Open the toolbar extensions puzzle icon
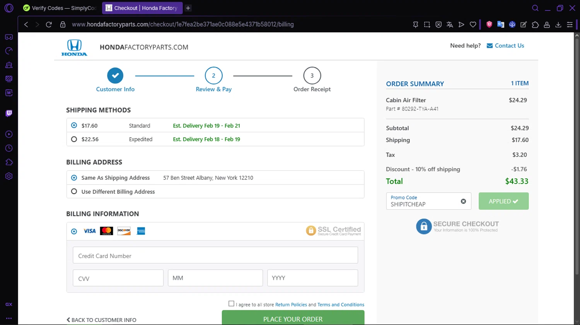The width and height of the screenshot is (580, 325). coord(535,24)
